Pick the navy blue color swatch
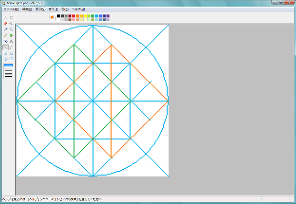Viewport: 296px width, 204px height. pyautogui.click(x=104, y=16)
